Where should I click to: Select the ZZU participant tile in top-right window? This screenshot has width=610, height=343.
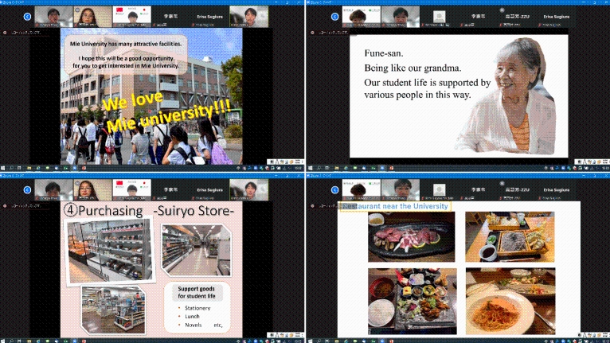click(517, 17)
